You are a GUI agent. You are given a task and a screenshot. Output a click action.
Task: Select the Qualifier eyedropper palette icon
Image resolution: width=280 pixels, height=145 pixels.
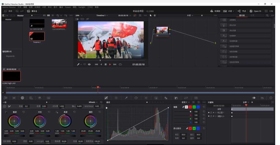126,98
